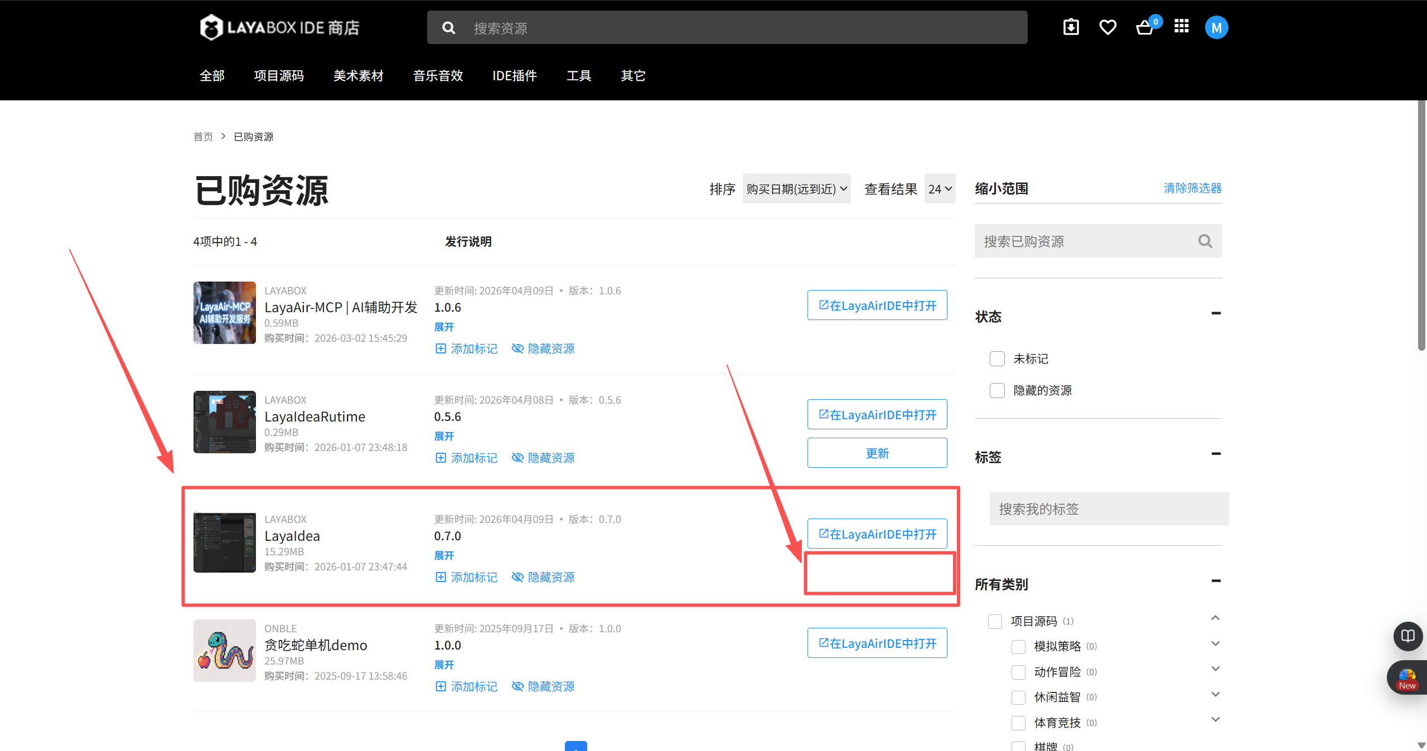Collapse the 标签 filter section

[1216, 454]
